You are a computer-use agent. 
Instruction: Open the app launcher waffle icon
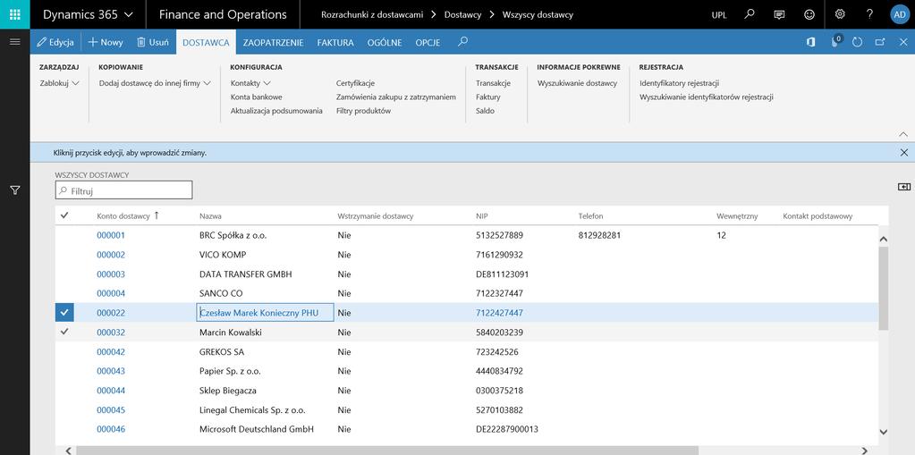tap(14, 14)
